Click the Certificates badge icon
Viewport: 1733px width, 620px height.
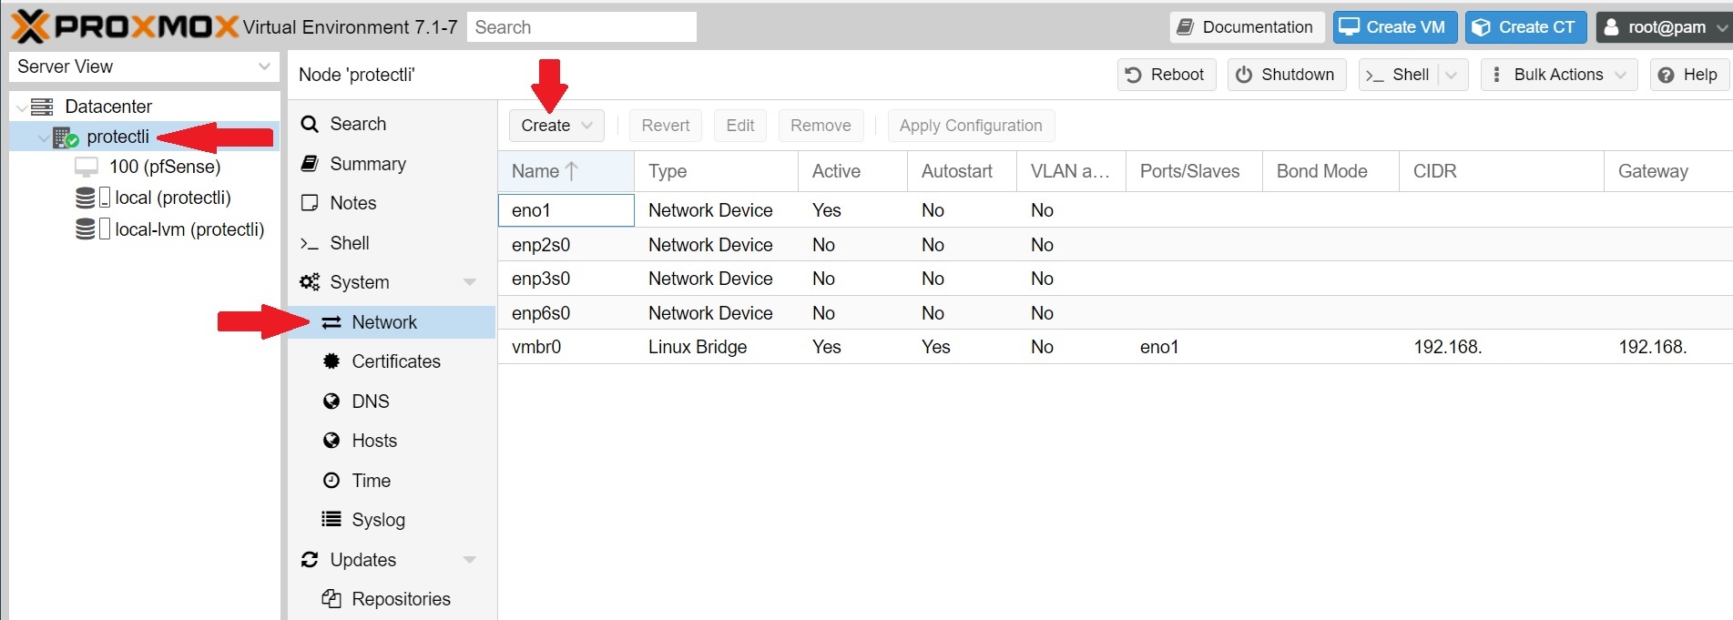[331, 361]
